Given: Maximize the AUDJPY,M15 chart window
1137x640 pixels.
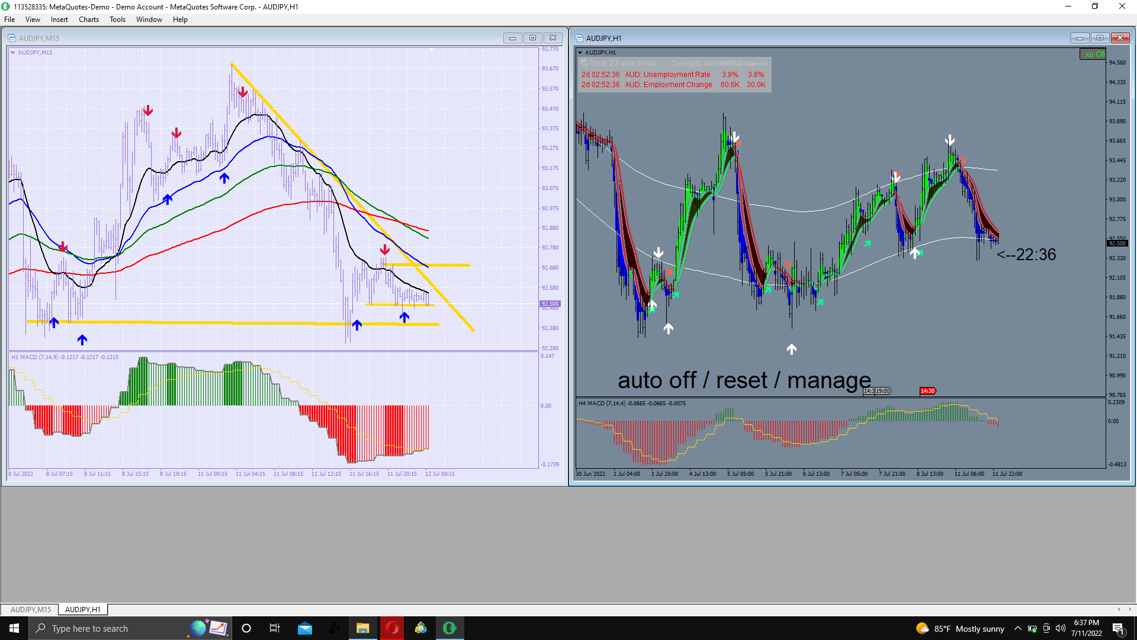Looking at the screenshot, I should tap(532, 38).
